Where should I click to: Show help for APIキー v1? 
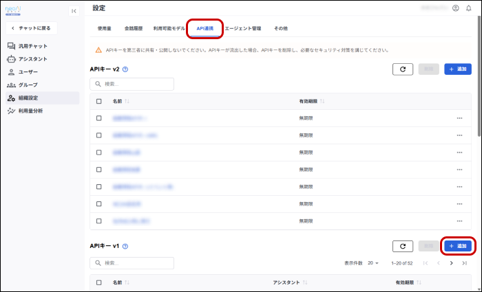click(x=125, y=246)
